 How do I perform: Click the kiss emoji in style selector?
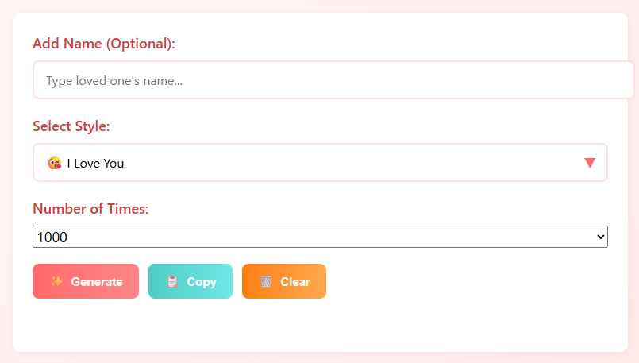[54, 164]
